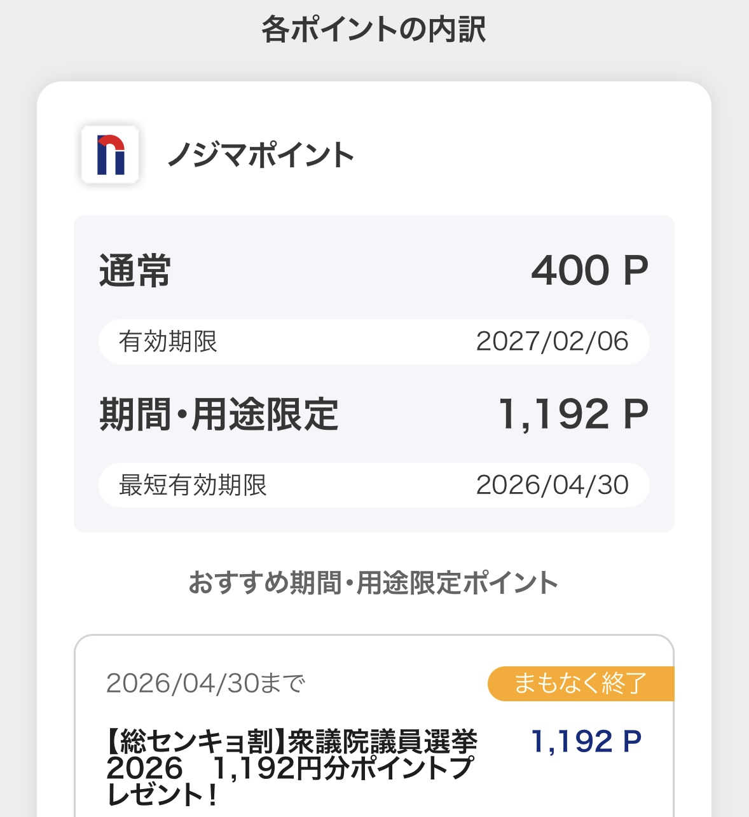The height and width of the screenshot is (817, 749).
Task: Tap the 2026/04/30まで deadline text
Action: [205, 683]
